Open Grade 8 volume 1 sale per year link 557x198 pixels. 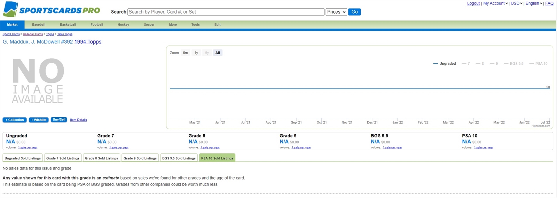point(210,148)
